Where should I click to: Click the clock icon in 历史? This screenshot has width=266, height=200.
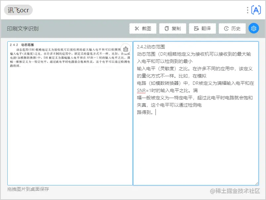pos(226,28)
